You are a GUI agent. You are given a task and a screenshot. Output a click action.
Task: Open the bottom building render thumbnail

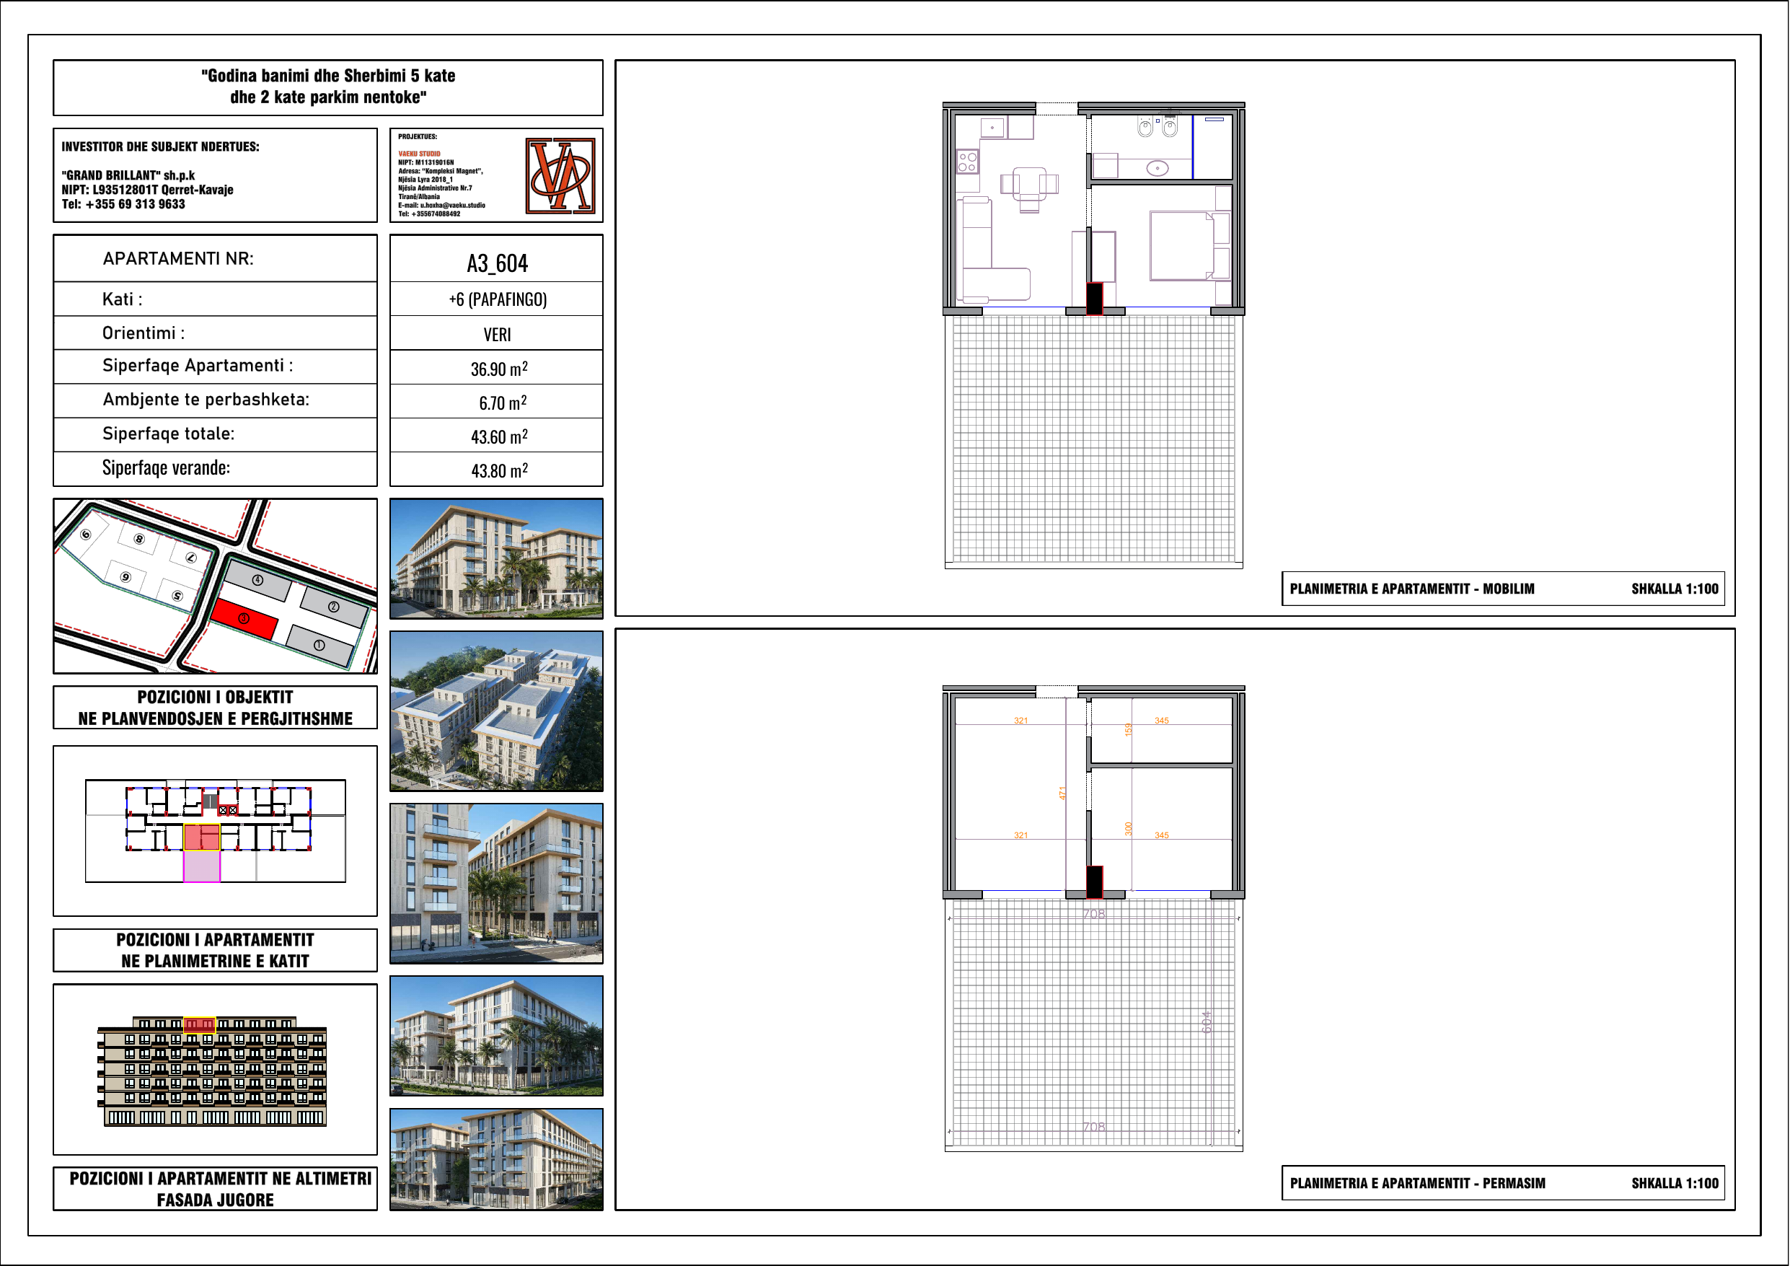[x=497, y=1160]
